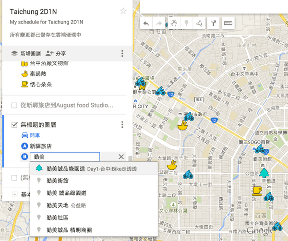Image resolution: width=288 pixels, height=241 pixels.
Task: Click the add directions tool
Action: pos(214,23)
